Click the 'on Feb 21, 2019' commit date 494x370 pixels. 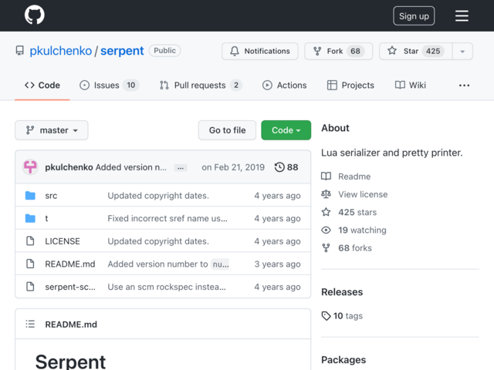pos(233,167)
